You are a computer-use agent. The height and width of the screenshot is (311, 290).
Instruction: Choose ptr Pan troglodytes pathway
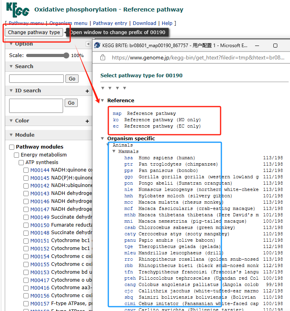point(129,164)
